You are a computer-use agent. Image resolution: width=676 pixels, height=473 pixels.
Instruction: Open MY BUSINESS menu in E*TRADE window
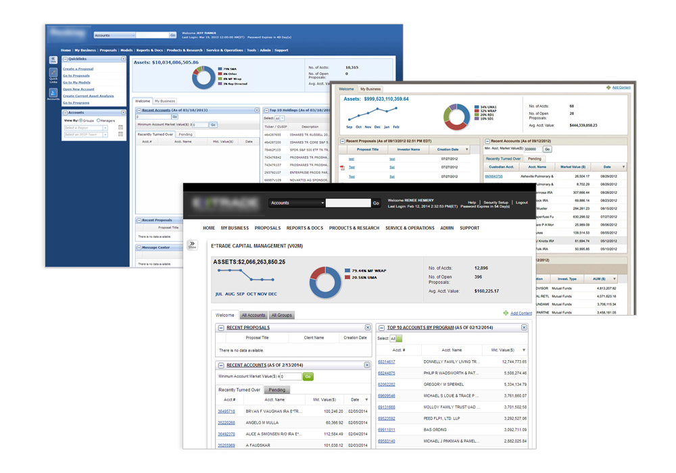click(x=235, y=228)
